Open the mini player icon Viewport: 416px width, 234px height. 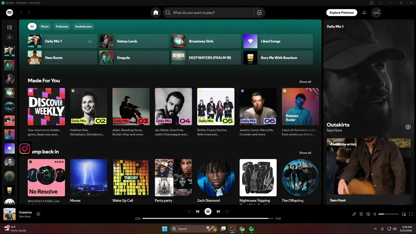click(404, 214)
